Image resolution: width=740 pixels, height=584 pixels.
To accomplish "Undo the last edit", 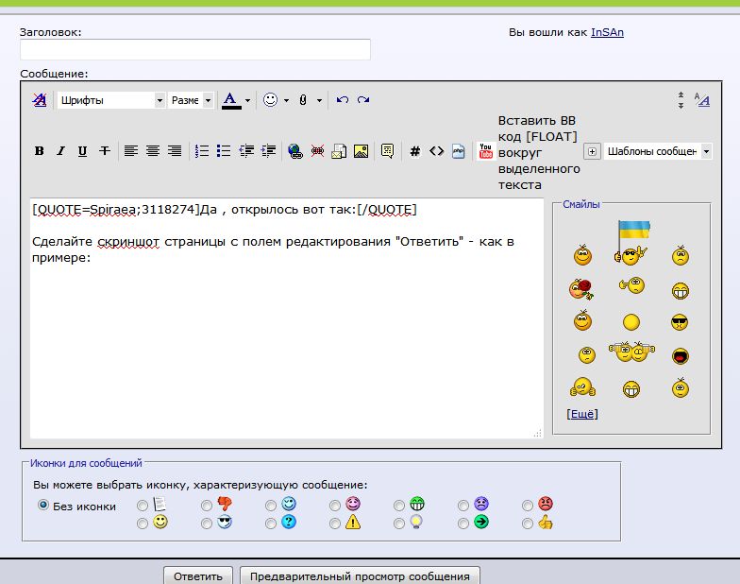I will point(342,100).
